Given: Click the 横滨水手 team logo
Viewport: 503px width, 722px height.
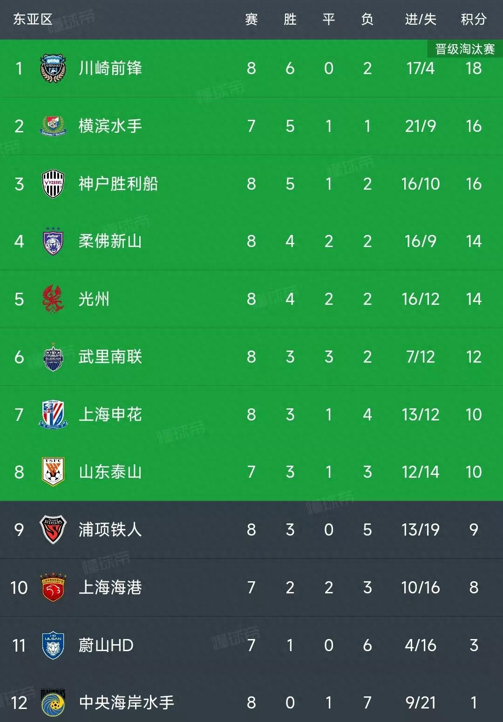Looking at the screenshot, I should (53, 125).
